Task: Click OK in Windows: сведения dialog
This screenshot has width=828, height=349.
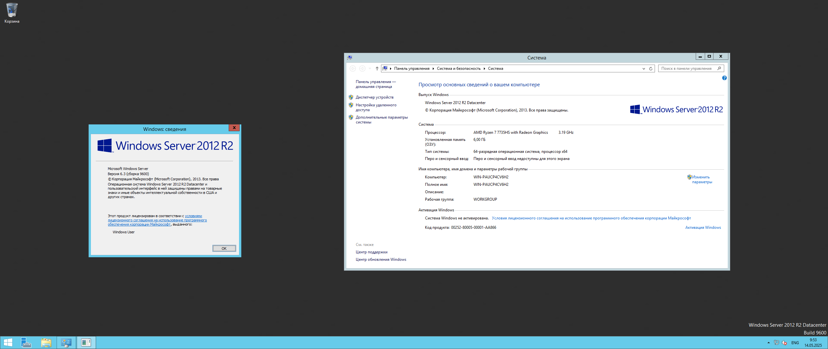Action: click(224, 249)
